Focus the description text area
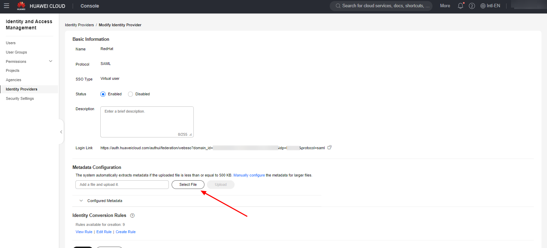 [x=147, y=122]
